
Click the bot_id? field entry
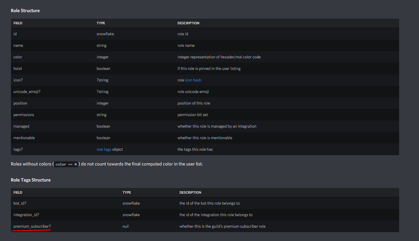20,203
